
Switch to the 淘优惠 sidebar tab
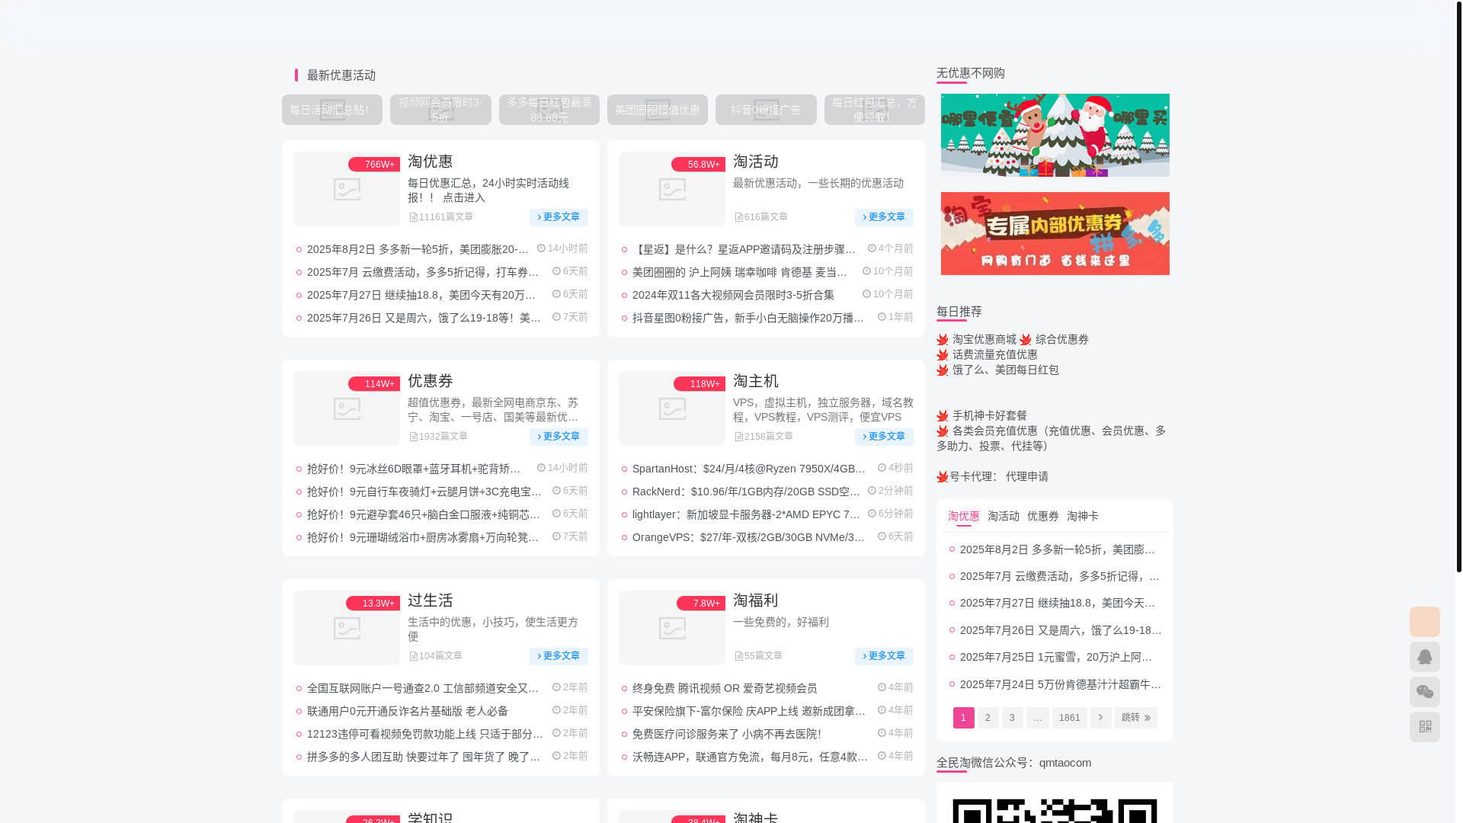point(963,516)
